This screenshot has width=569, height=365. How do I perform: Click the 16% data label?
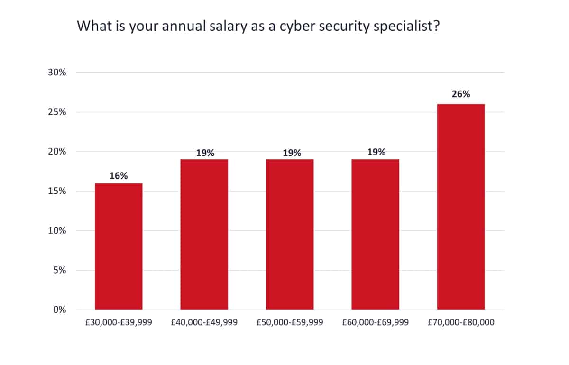[119, 176]
